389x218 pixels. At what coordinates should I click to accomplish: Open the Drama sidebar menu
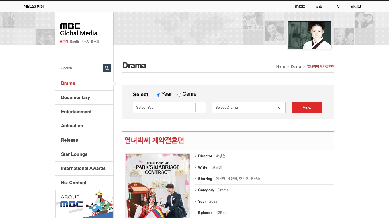click(x=84, y=83)
